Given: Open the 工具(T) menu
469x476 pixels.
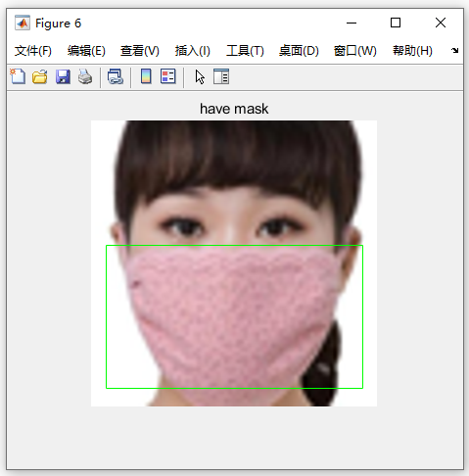Looking at the screenshot, I should pos(245,51).
